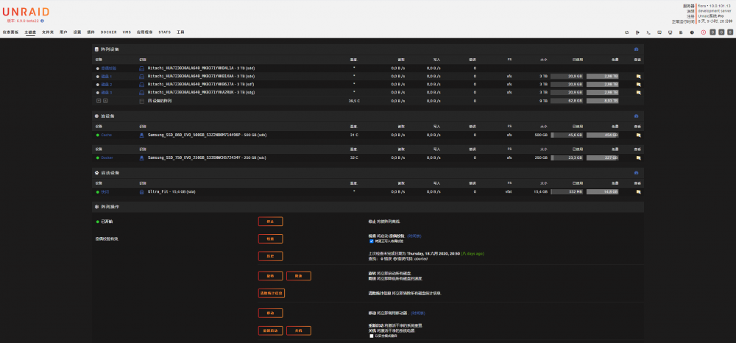
Task: Click the red circular alert icon in header
Action: 703,32
